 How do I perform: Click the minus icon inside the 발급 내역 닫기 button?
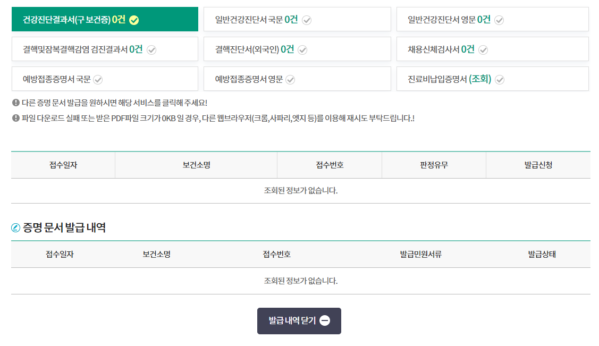pyautogui.click(x=325, y=320)
